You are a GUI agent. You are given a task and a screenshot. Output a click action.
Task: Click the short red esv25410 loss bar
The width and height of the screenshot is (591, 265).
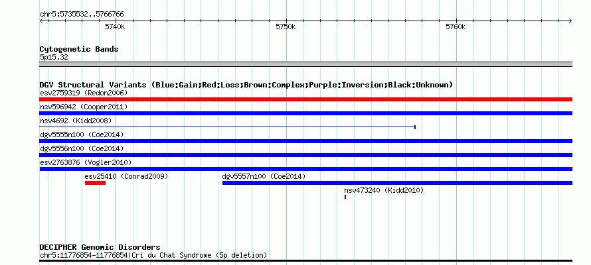[x=96, y=183]
